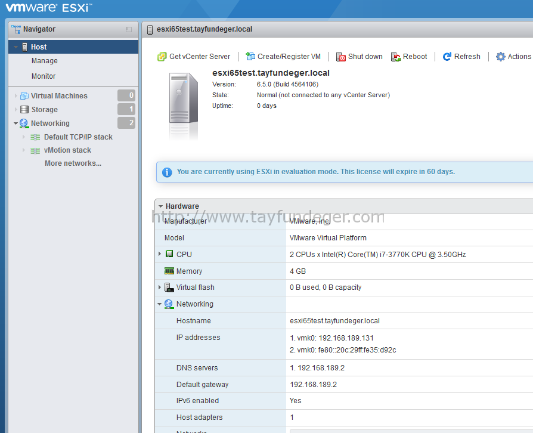Viewport: 533px width, 433px height.
Task: Open Manage under Host
Action: (45, 61)
